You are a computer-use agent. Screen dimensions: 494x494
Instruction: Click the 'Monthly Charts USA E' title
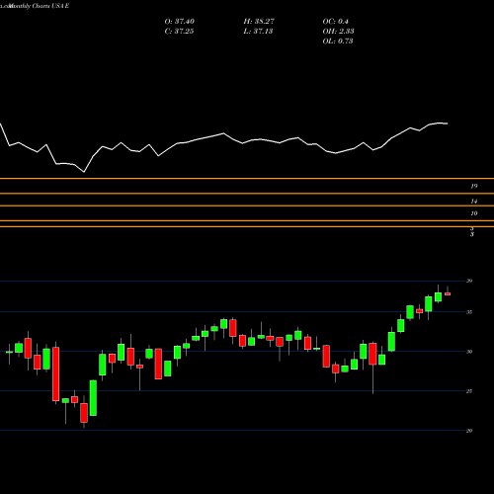pyautogui.click(x=39, y=6)
